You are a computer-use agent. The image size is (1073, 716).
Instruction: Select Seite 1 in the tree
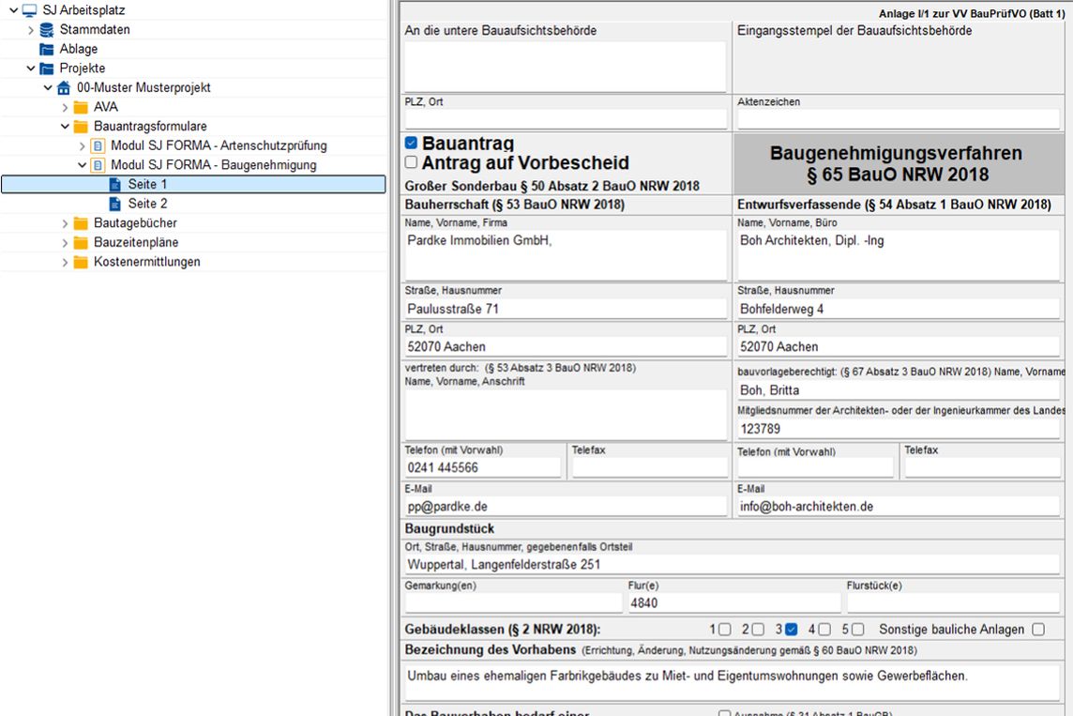tap(147, 185)
